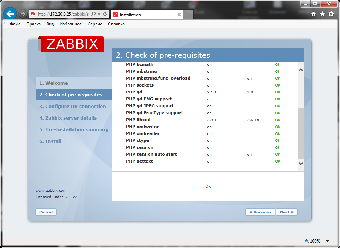Click the PHP gd FreeType support label
The width and height of the screenshot is (340, 248).
tap(154, 113)
